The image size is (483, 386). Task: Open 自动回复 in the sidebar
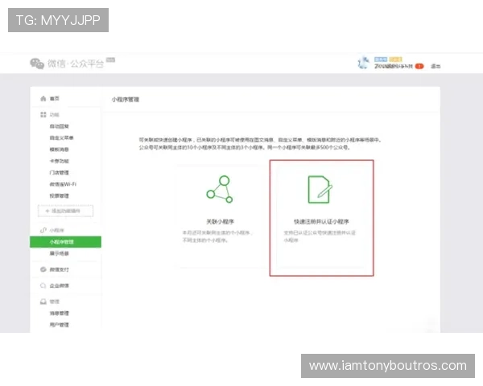point(59,126)
